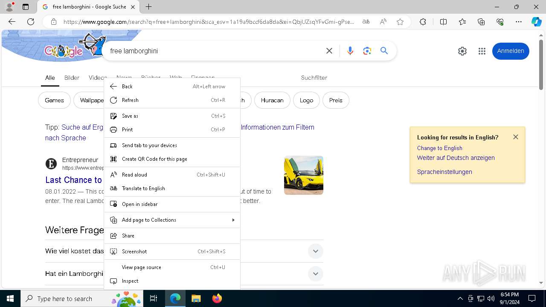Add page to favorites with the star icon

[400, 22]
